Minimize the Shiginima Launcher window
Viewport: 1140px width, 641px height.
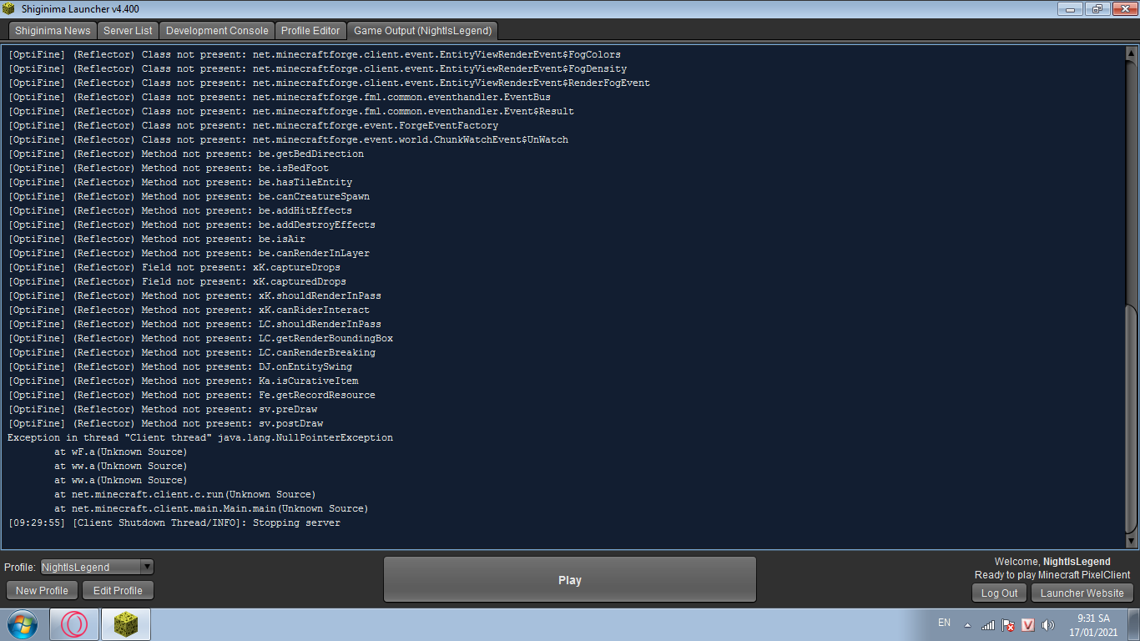1071,8
